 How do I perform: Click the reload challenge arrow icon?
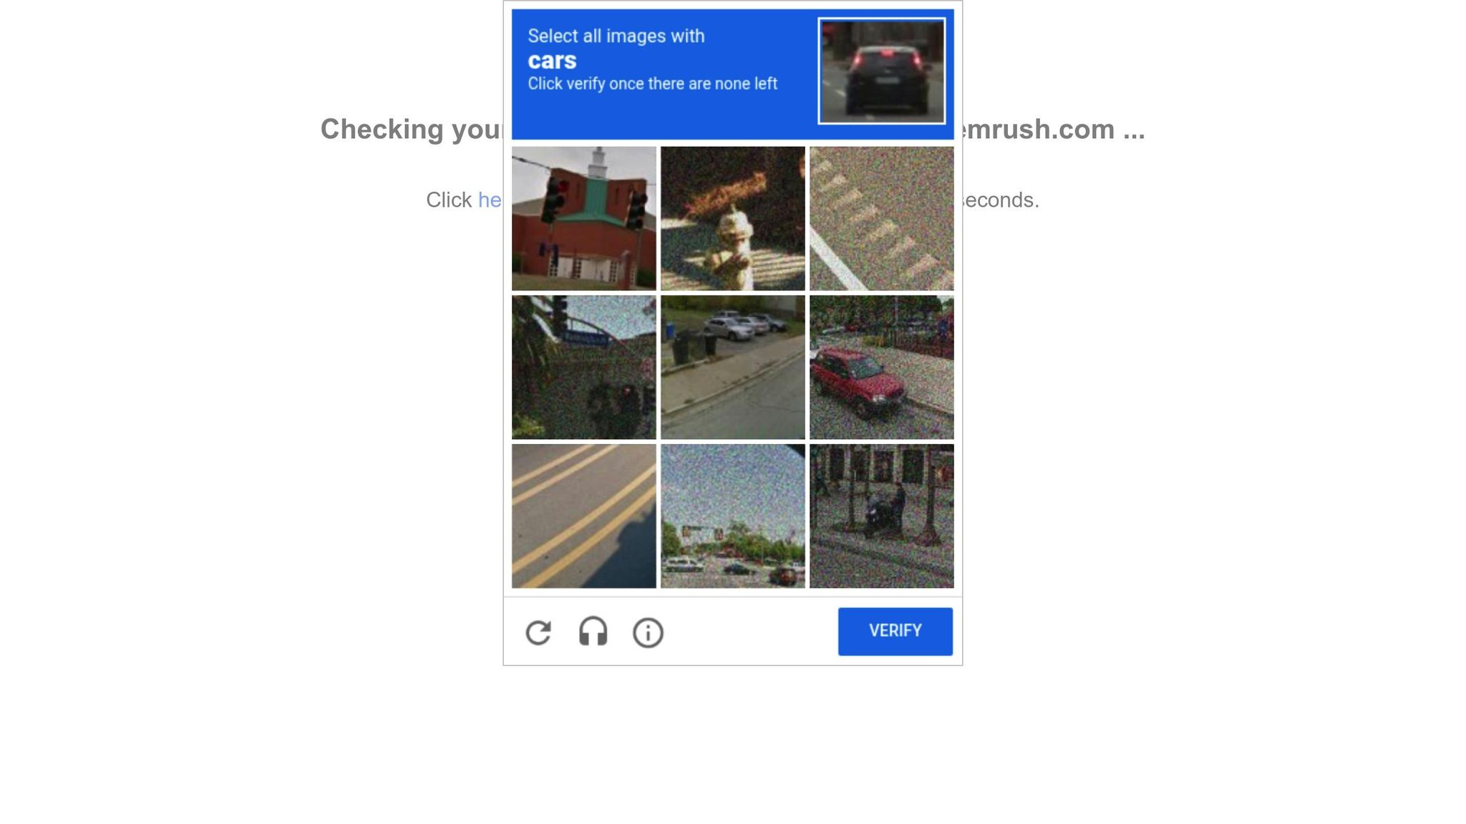(x=538, y=632)
